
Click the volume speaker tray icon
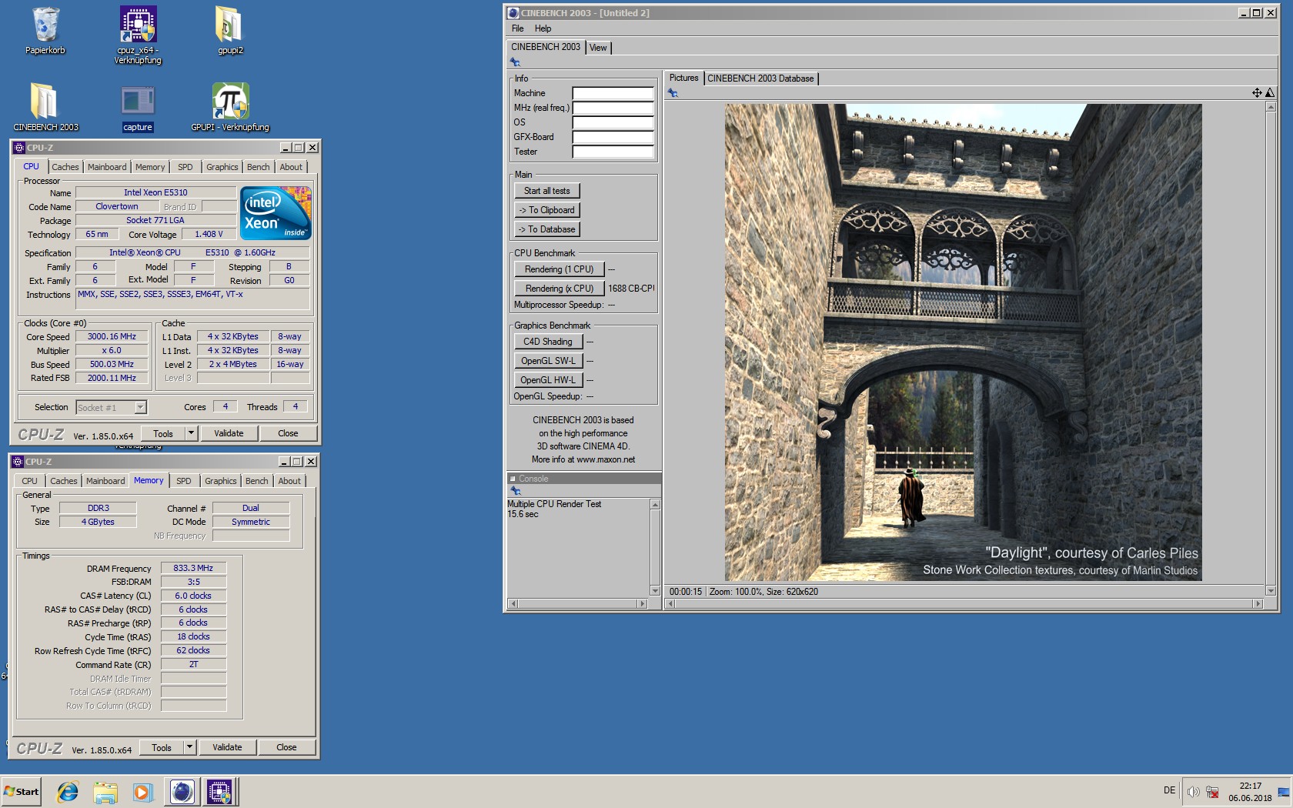tap(1193, 792)
